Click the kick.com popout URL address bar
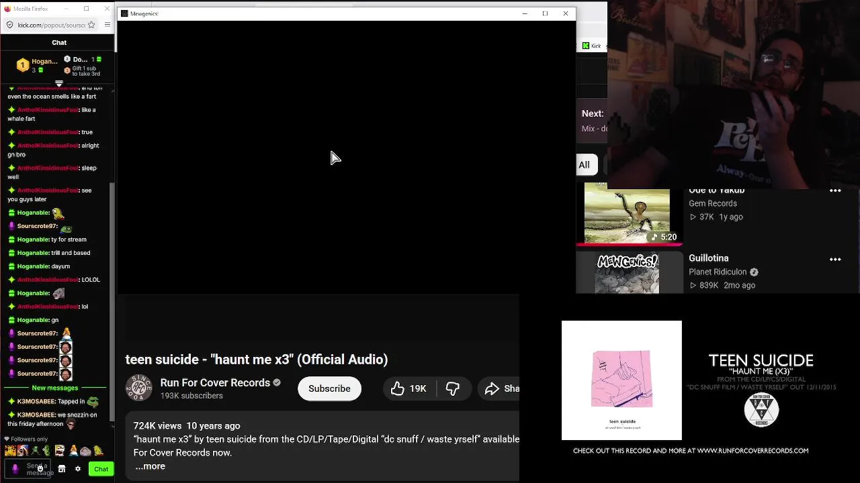Screen dimensions: 860x483 click(x=51, y=25)
